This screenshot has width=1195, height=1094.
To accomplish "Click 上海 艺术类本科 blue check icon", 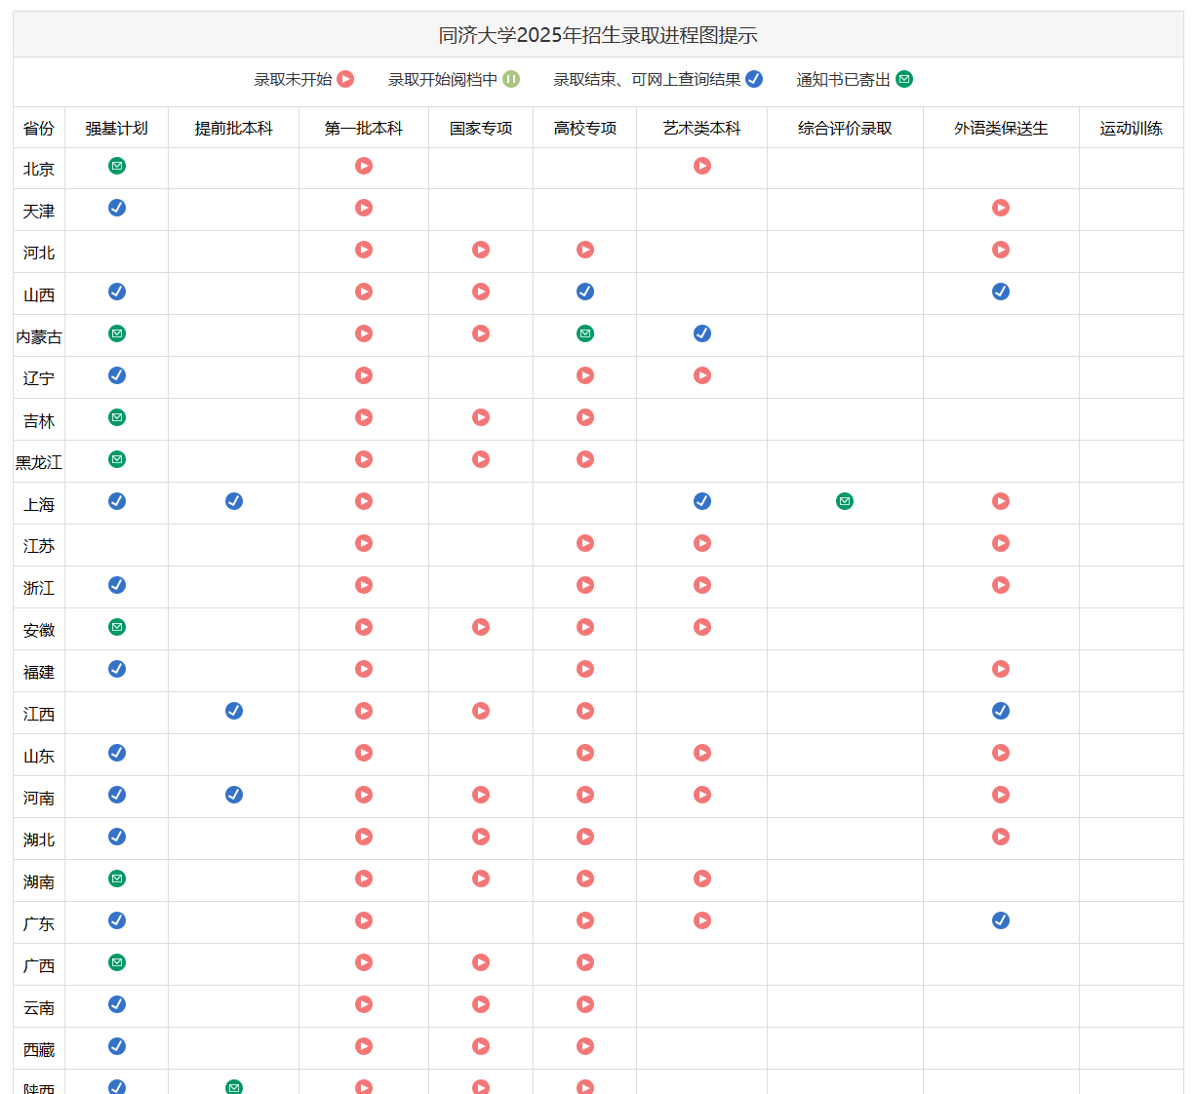I will 702,501.
